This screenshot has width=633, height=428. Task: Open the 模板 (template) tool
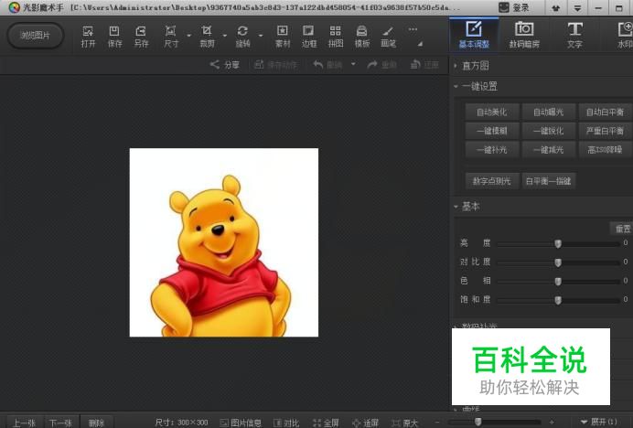tap(361, 37)
